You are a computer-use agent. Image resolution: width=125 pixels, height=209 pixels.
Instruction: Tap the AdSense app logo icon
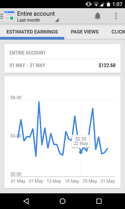pos(9,16)
